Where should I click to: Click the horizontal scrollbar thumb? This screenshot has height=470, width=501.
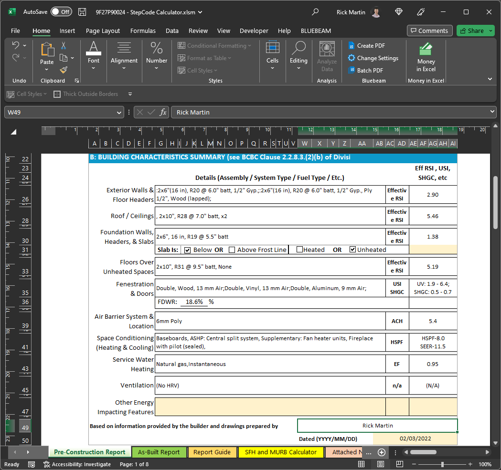point(423,452)
